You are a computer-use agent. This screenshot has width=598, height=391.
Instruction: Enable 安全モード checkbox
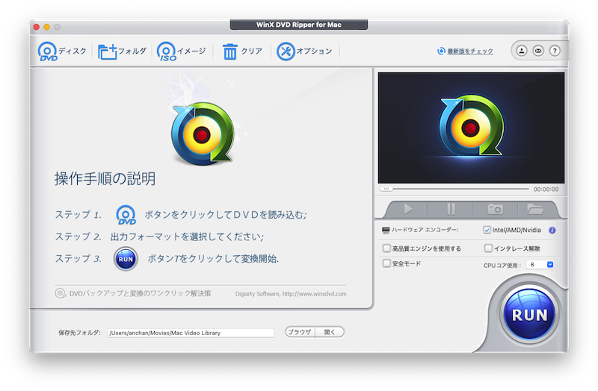[x=386, y=263]
